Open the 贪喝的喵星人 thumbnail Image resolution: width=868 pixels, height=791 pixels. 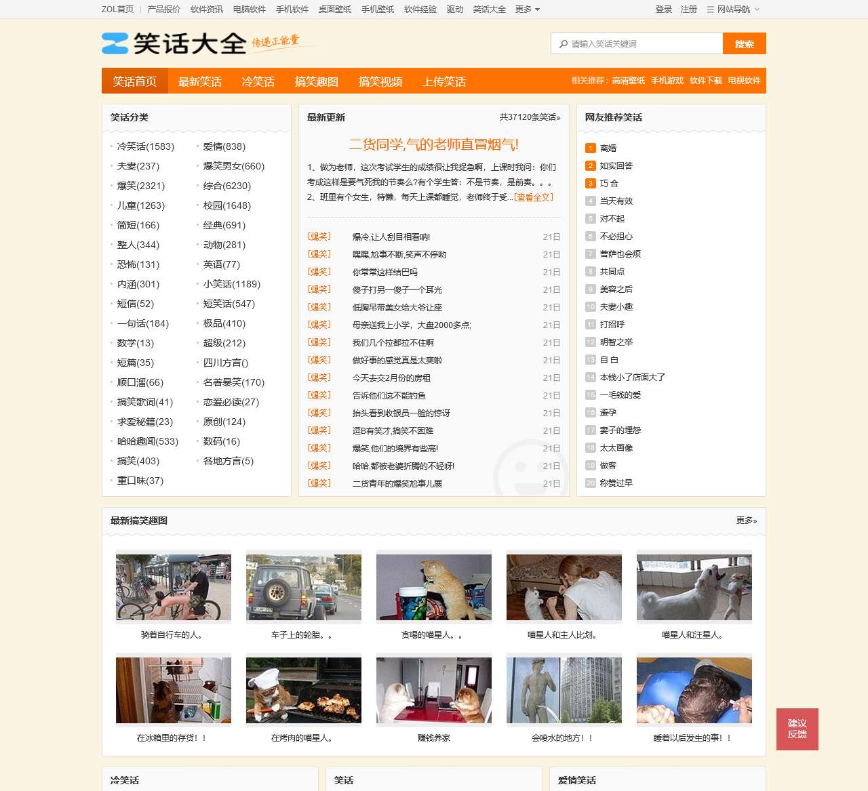(x=434, y=587)
